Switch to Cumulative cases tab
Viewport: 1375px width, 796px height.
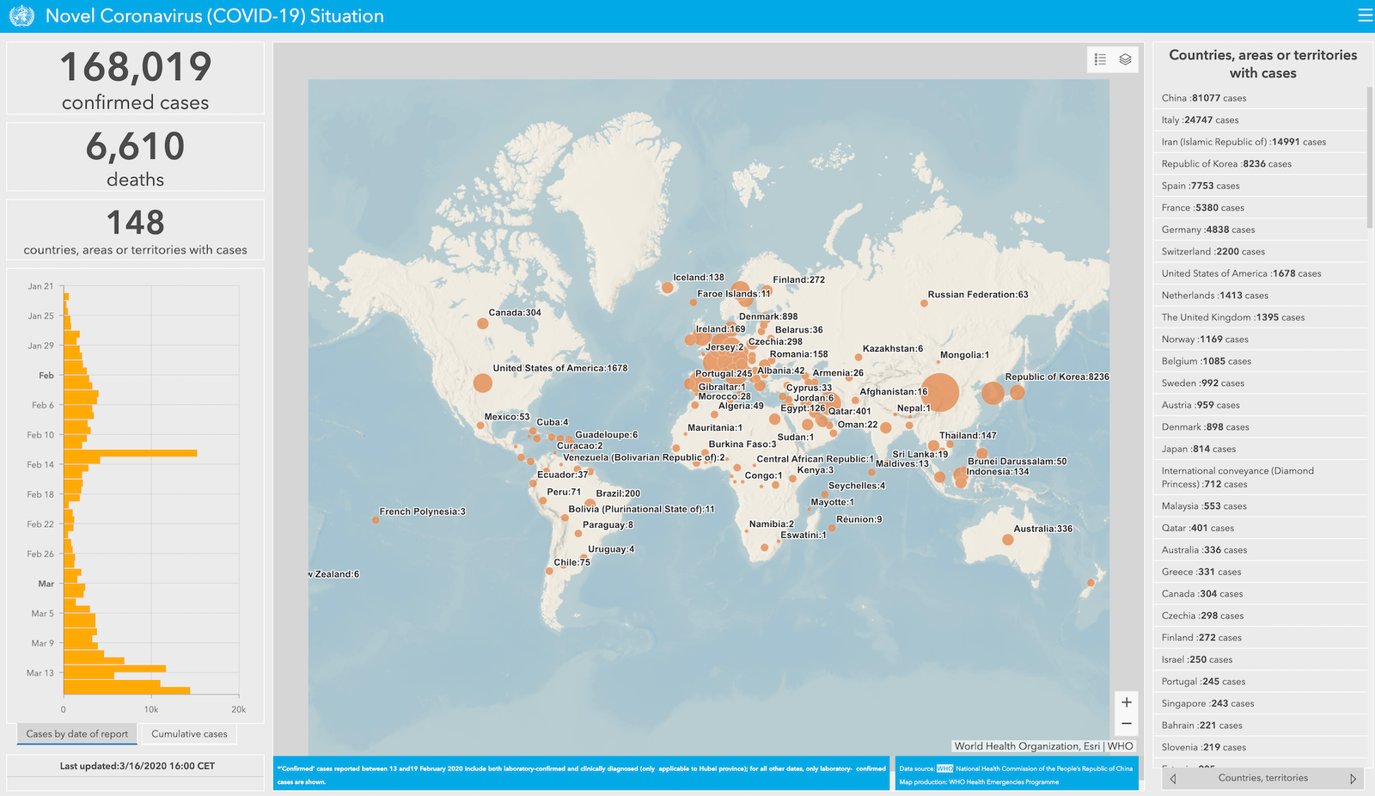(x=189, y=734)
